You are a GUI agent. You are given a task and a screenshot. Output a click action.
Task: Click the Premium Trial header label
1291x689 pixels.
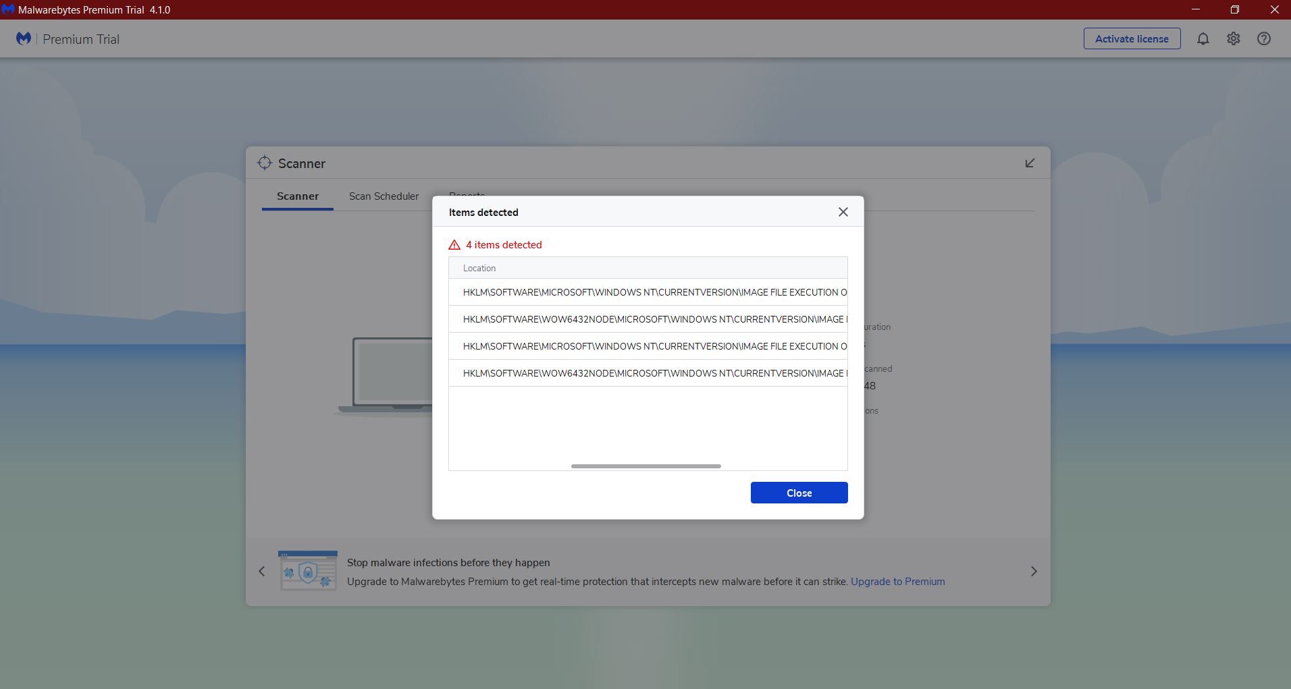[81, 39]
